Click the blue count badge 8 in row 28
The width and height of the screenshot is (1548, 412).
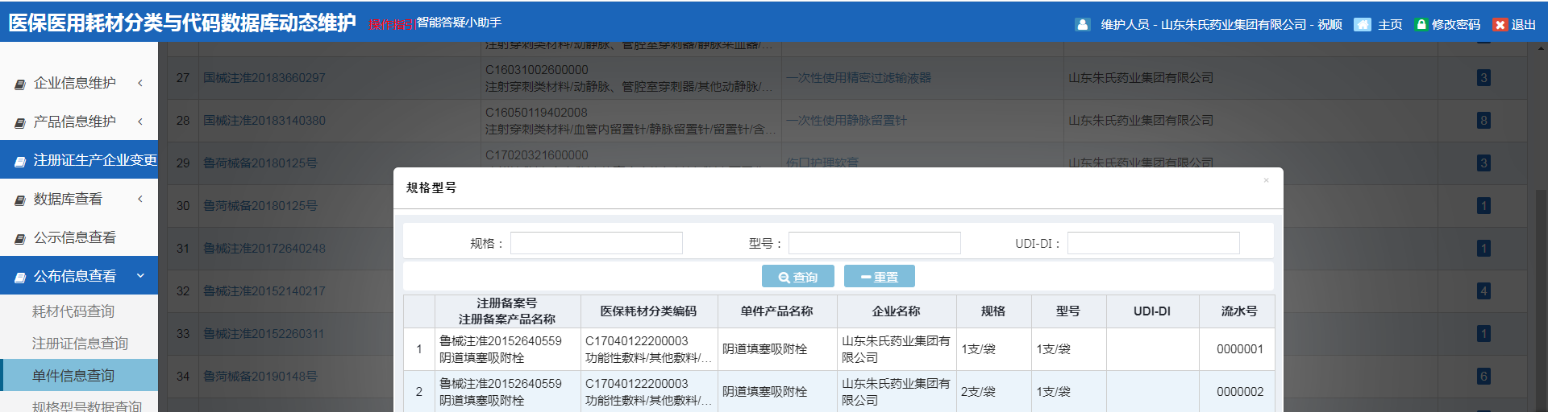point(1483,121)
